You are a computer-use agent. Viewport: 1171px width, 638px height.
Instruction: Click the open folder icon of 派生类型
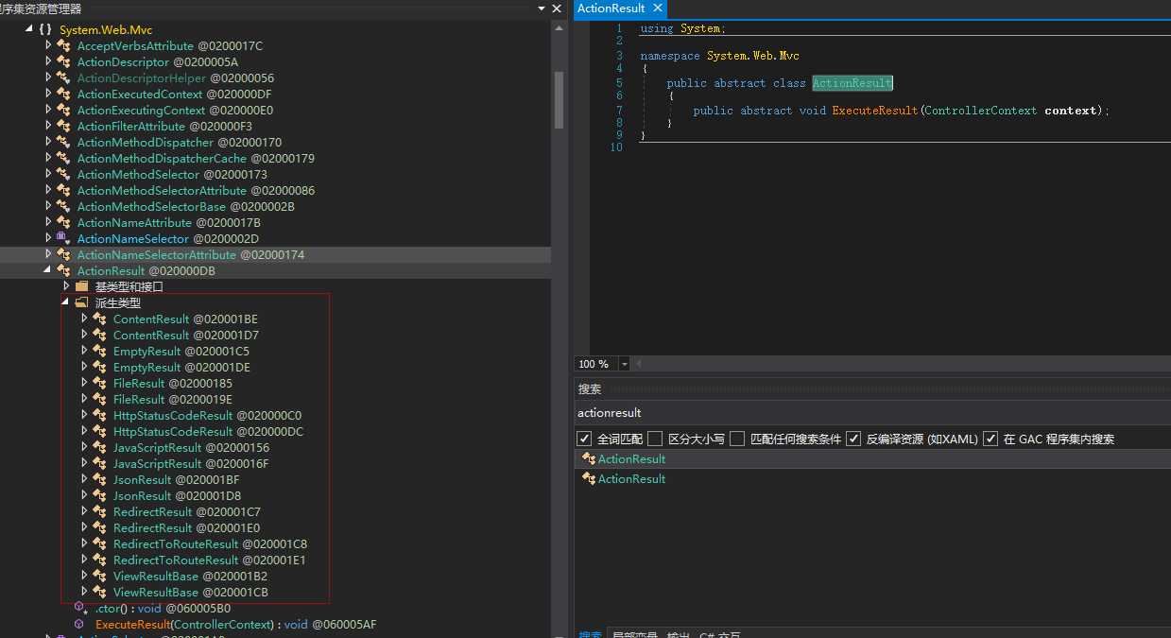[81, 303]
